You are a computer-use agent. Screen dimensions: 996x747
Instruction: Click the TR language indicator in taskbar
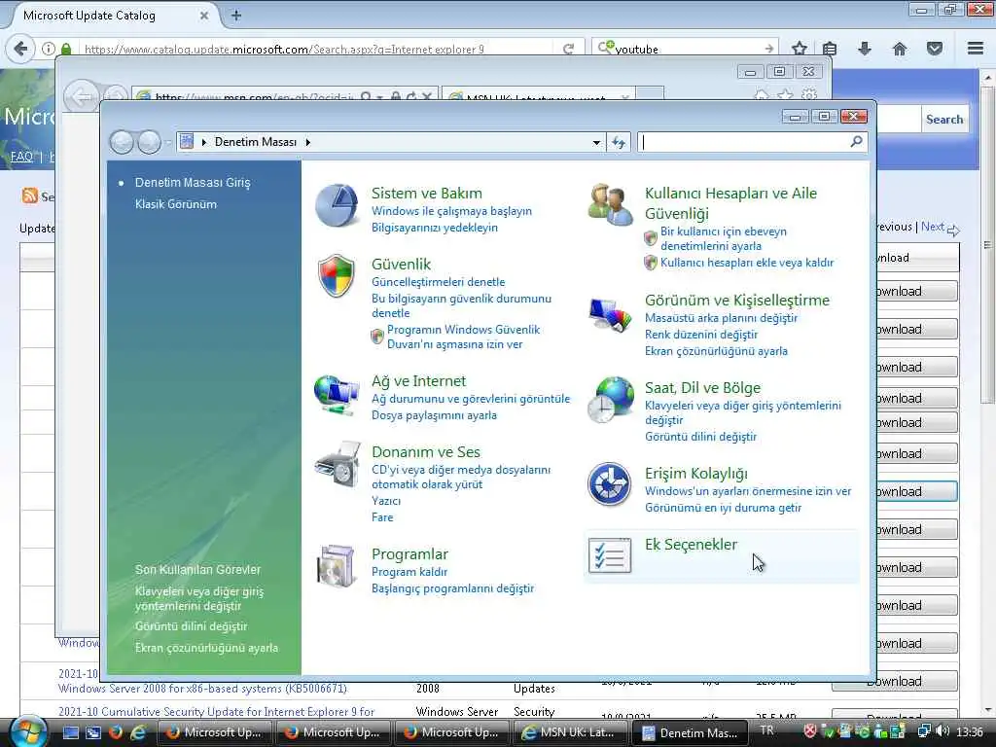[766, 730]
